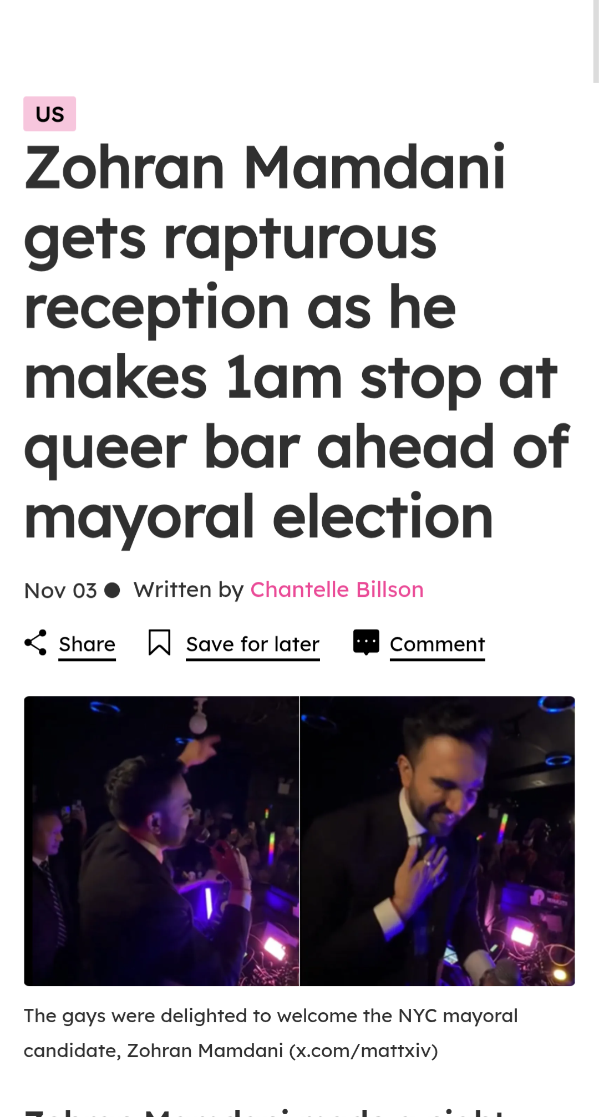
Task: Open the US category tag
Action: click(49, 114)
